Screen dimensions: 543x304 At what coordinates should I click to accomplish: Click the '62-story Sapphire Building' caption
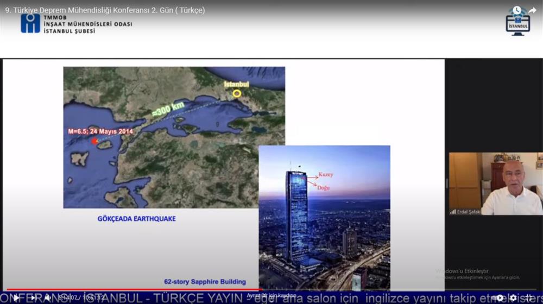(205, 282)
